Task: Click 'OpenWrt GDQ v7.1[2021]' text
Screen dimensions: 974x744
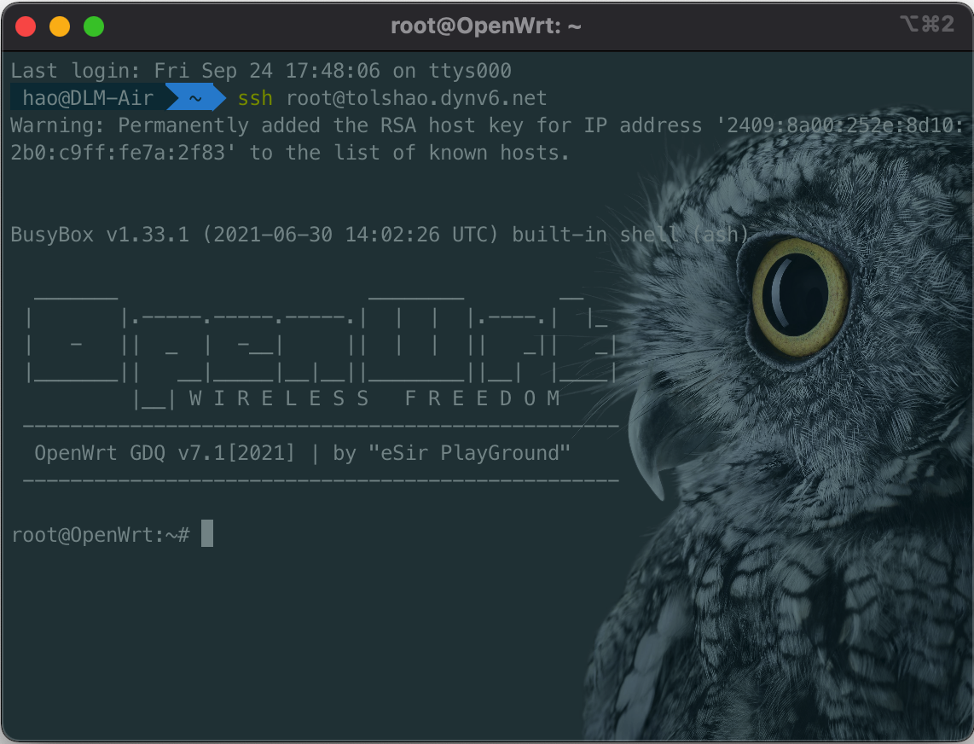Action: pyautogui.click(x=165, y=453)
